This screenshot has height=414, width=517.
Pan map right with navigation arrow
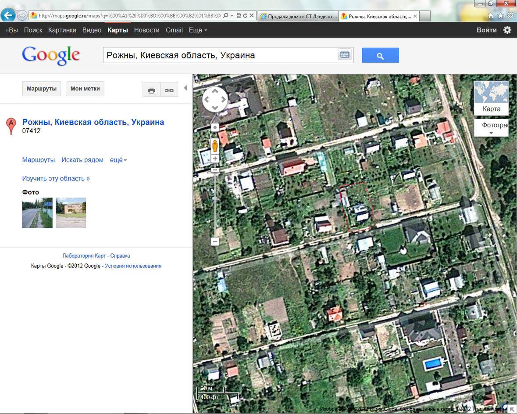pos(223,99)
